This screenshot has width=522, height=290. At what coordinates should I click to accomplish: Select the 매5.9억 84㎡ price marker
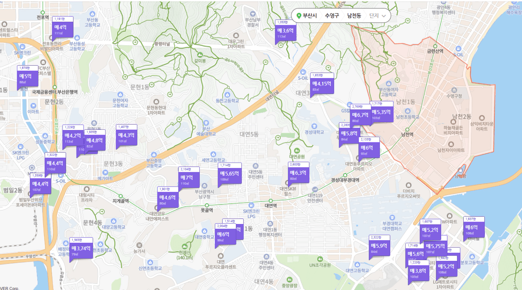(x=379, y=247)
